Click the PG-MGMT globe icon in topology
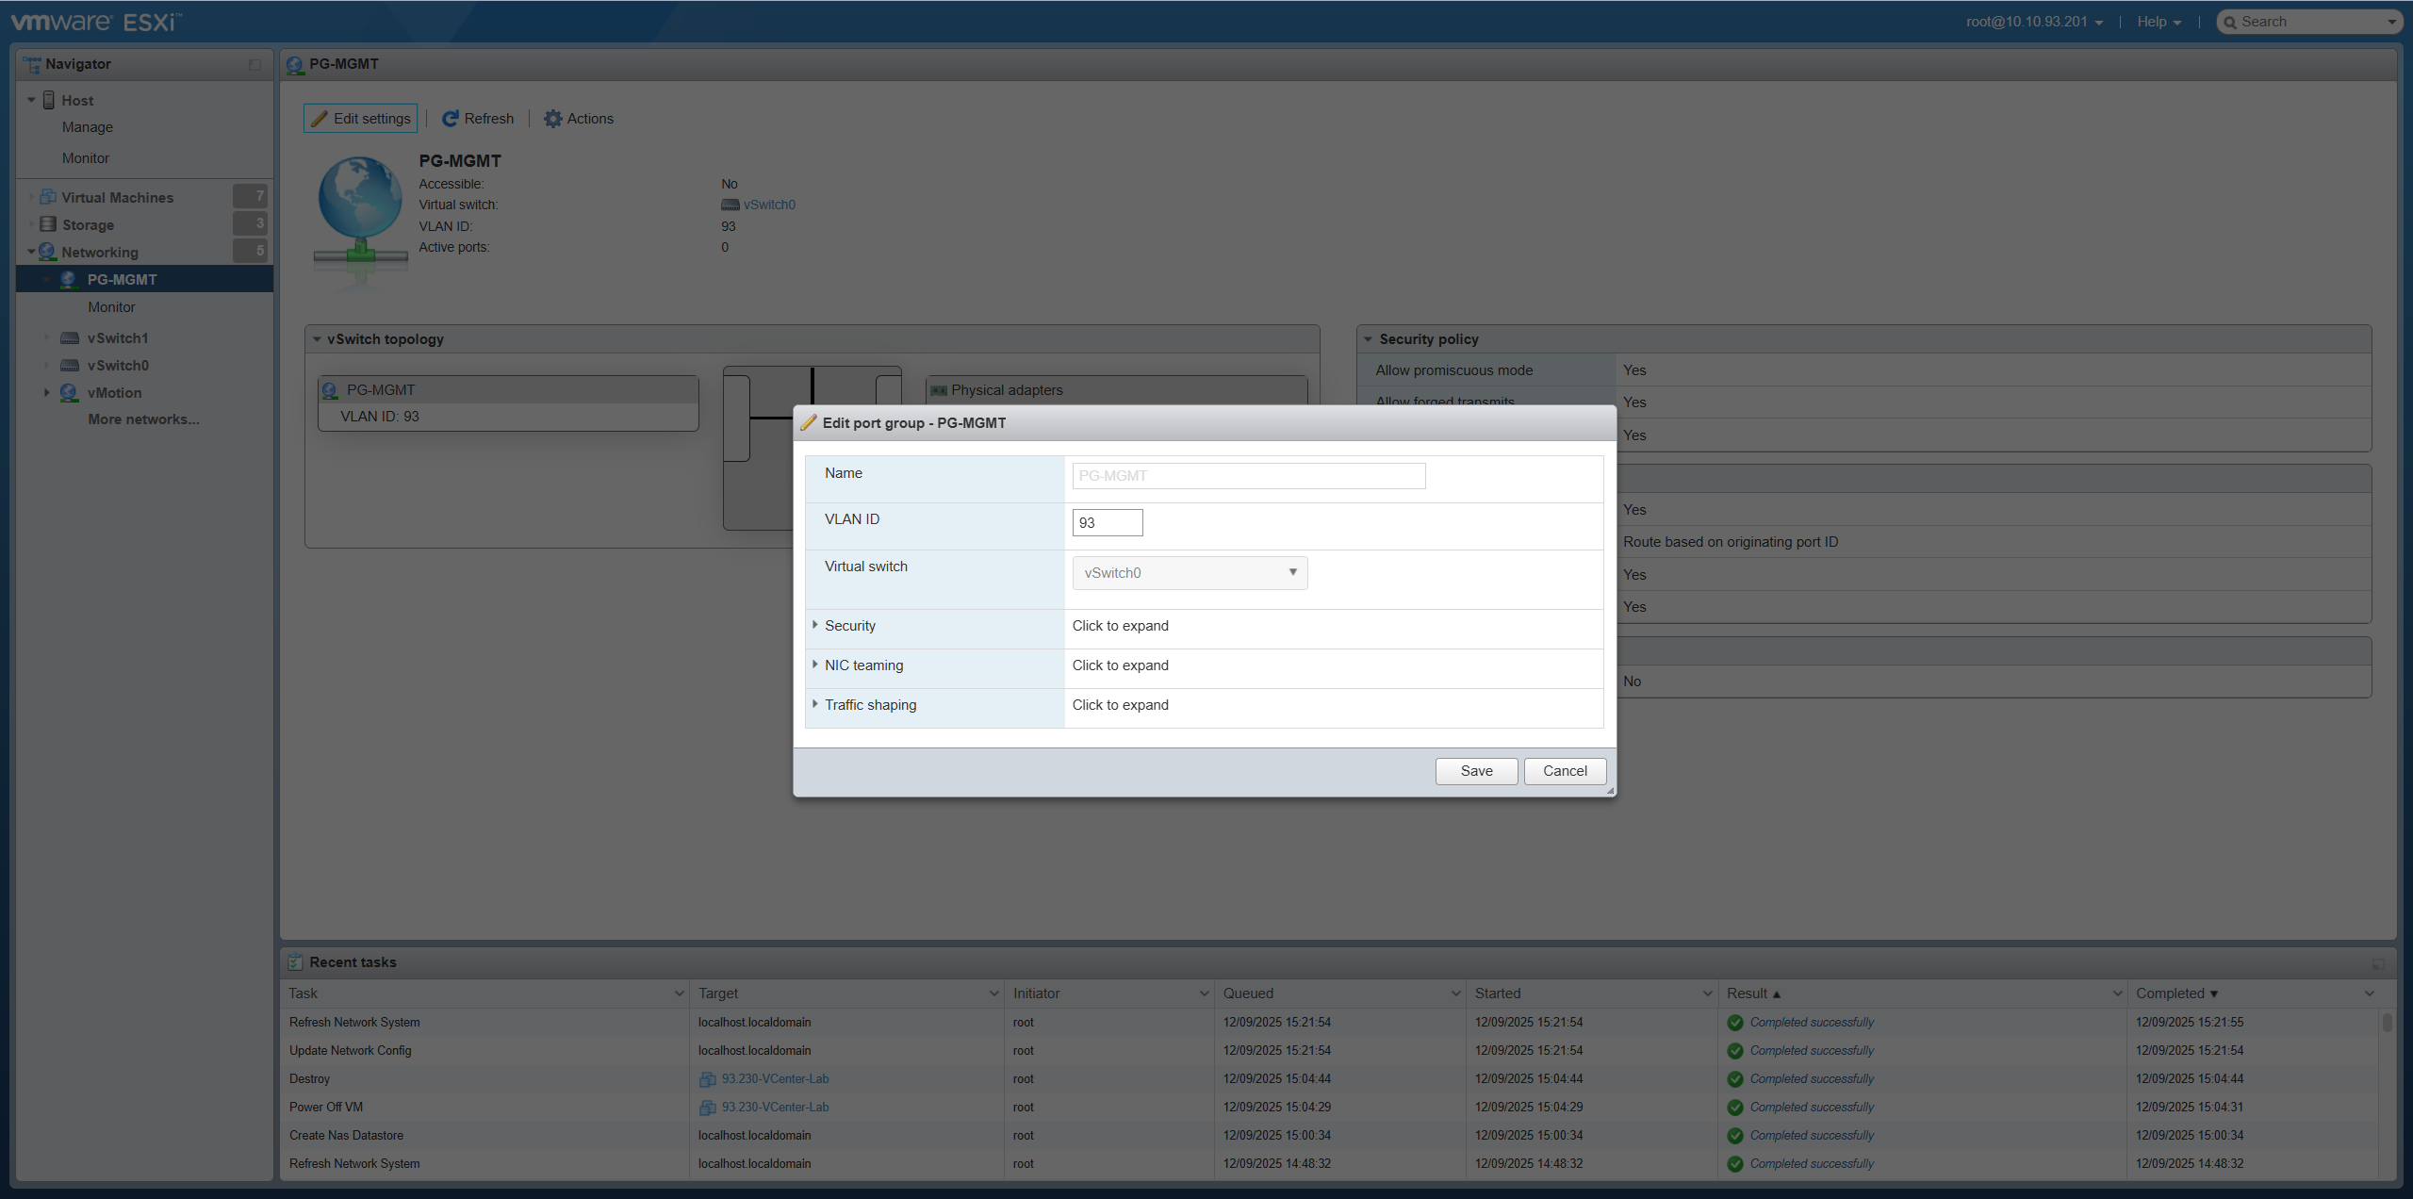Screen dimensions: 2413x1199 pyautogui.click(x=328, y=389)
